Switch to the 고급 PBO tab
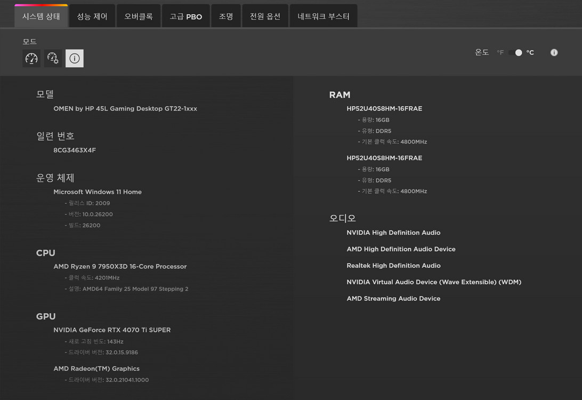The image size is (582, 400). [x=185, y=16]
